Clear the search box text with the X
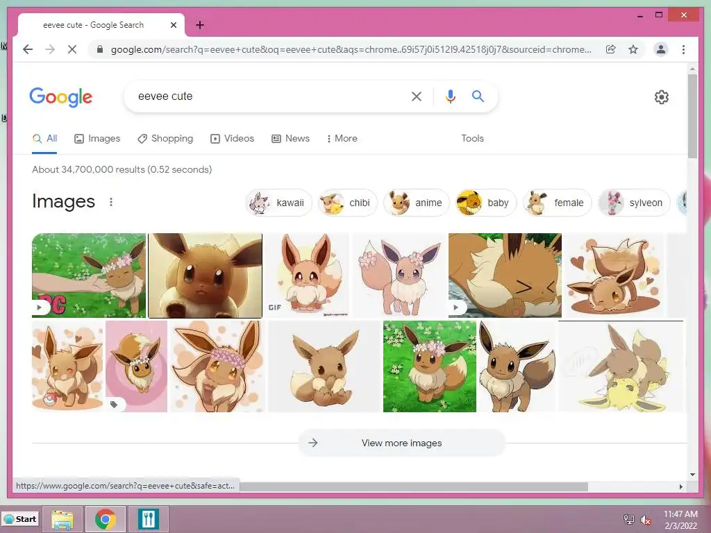This screenshot has width=711, height=533. pos(417,96)
